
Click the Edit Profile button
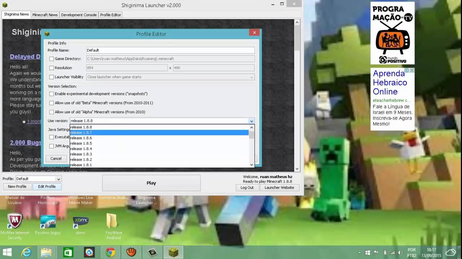pyautogui.click(x=47, y=187)
